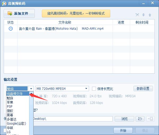The width and height of the screenshot is (159, 135).
Task: Click the 开始 start button
Action: [123, 130]
